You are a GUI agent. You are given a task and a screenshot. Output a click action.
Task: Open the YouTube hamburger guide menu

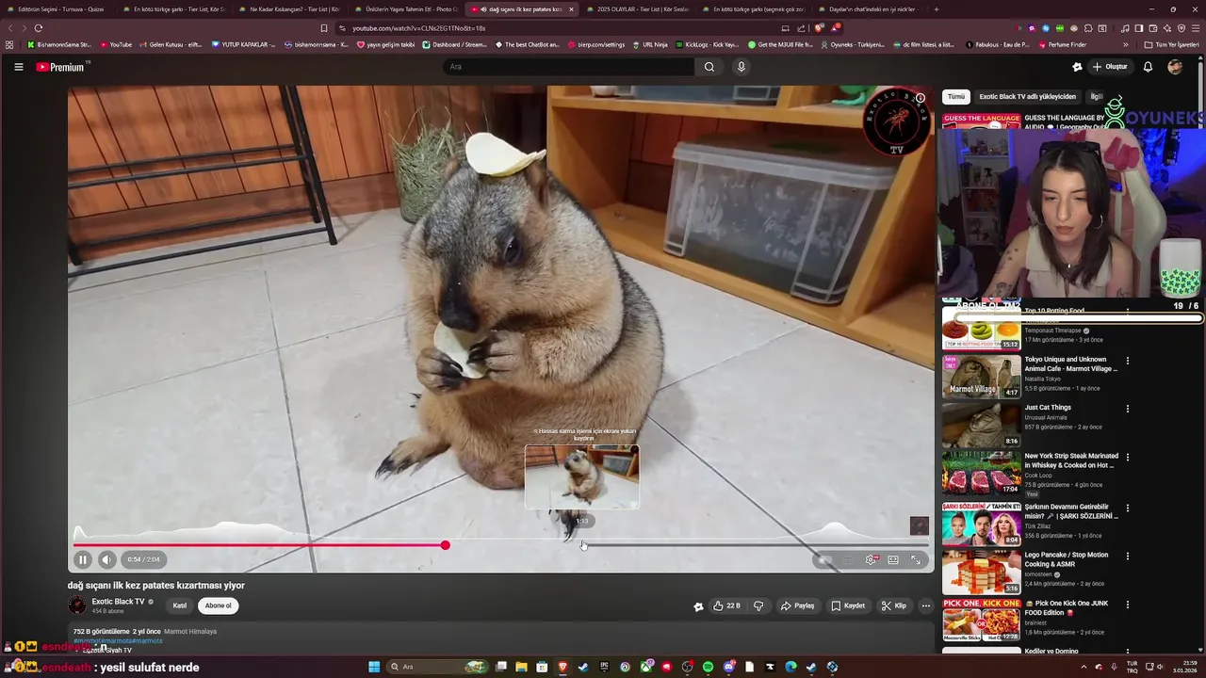point(18,67)
